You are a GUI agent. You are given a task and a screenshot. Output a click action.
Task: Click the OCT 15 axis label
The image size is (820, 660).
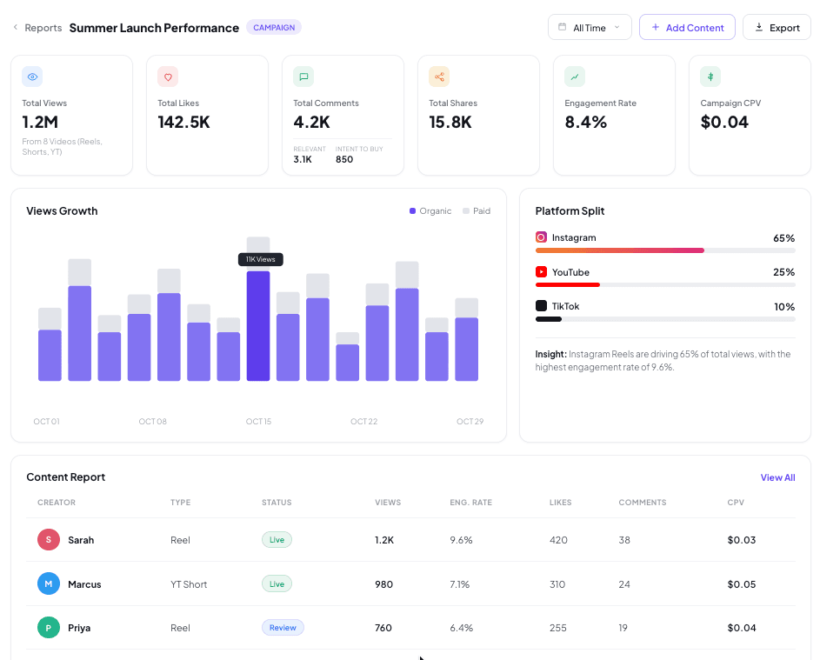point(259,422)
